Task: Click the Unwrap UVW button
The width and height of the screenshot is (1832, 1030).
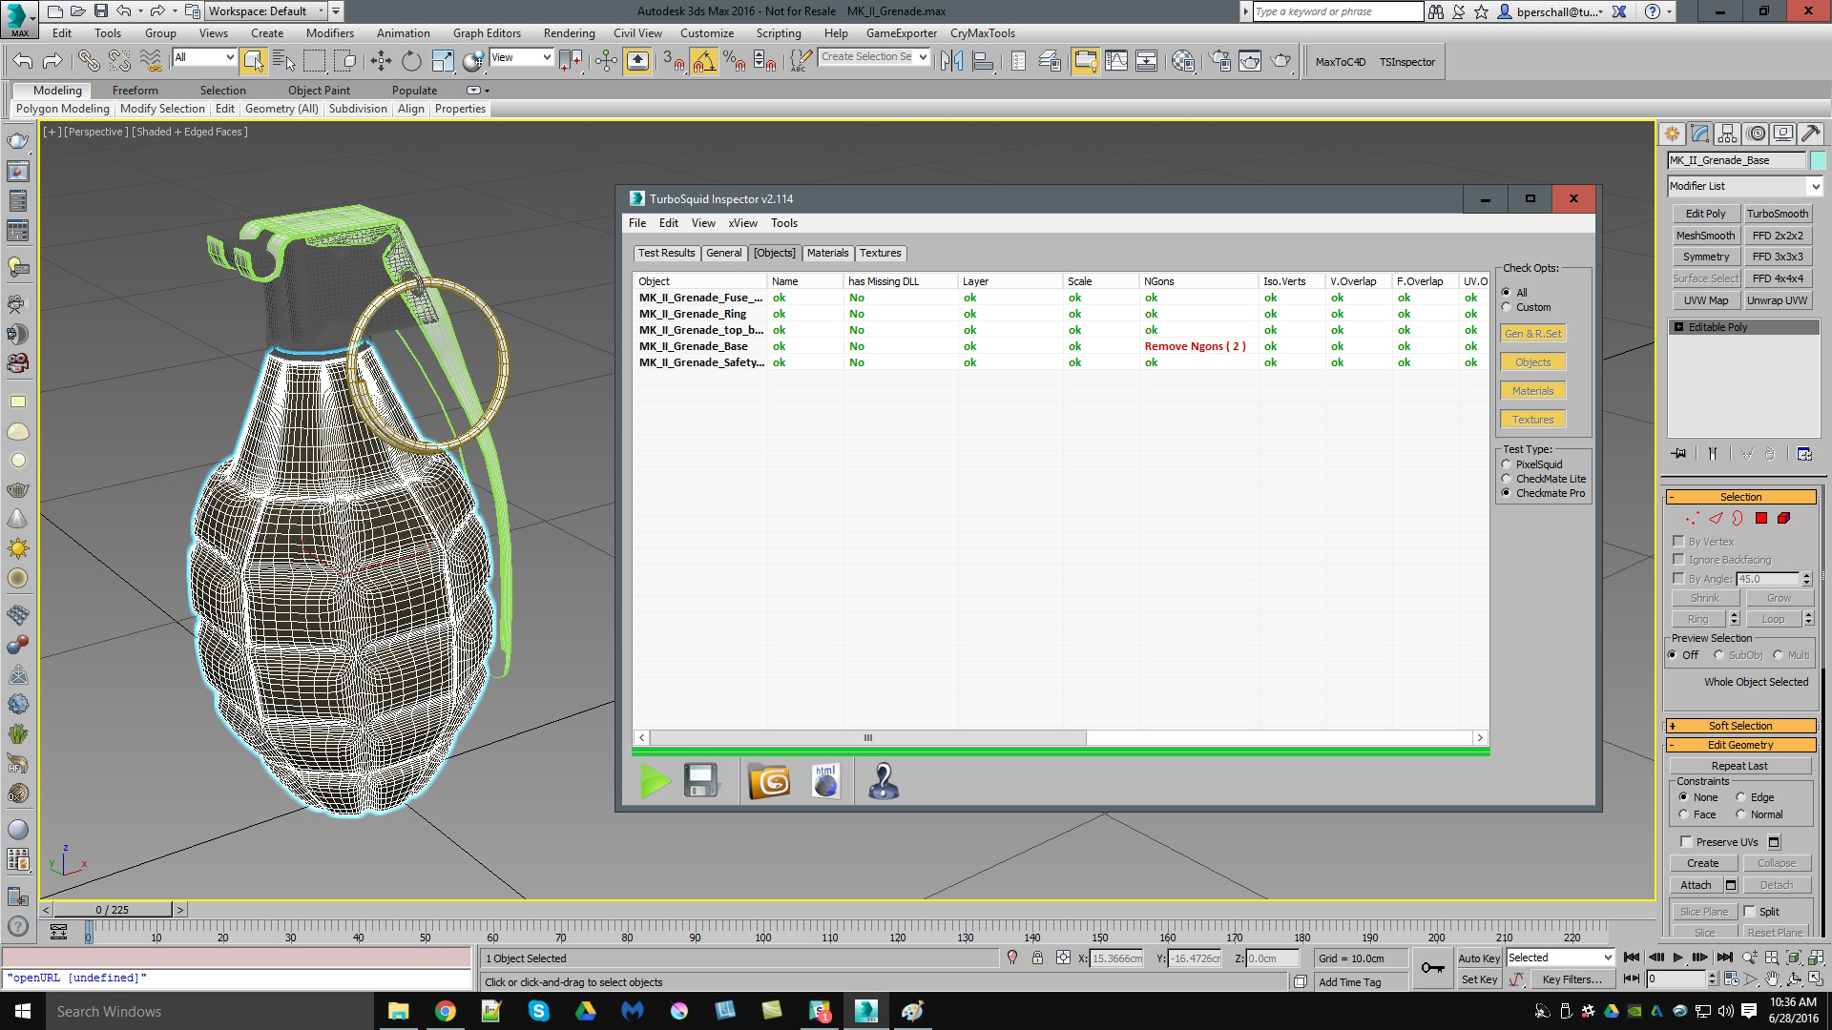Action: click(x=1778, y=300)
